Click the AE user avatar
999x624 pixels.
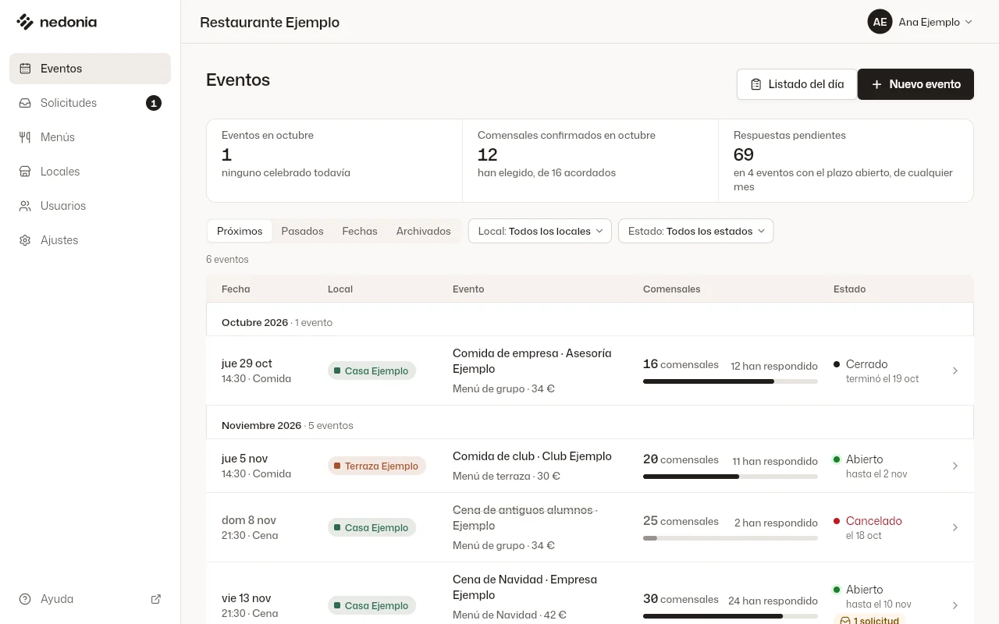(880, 22)
